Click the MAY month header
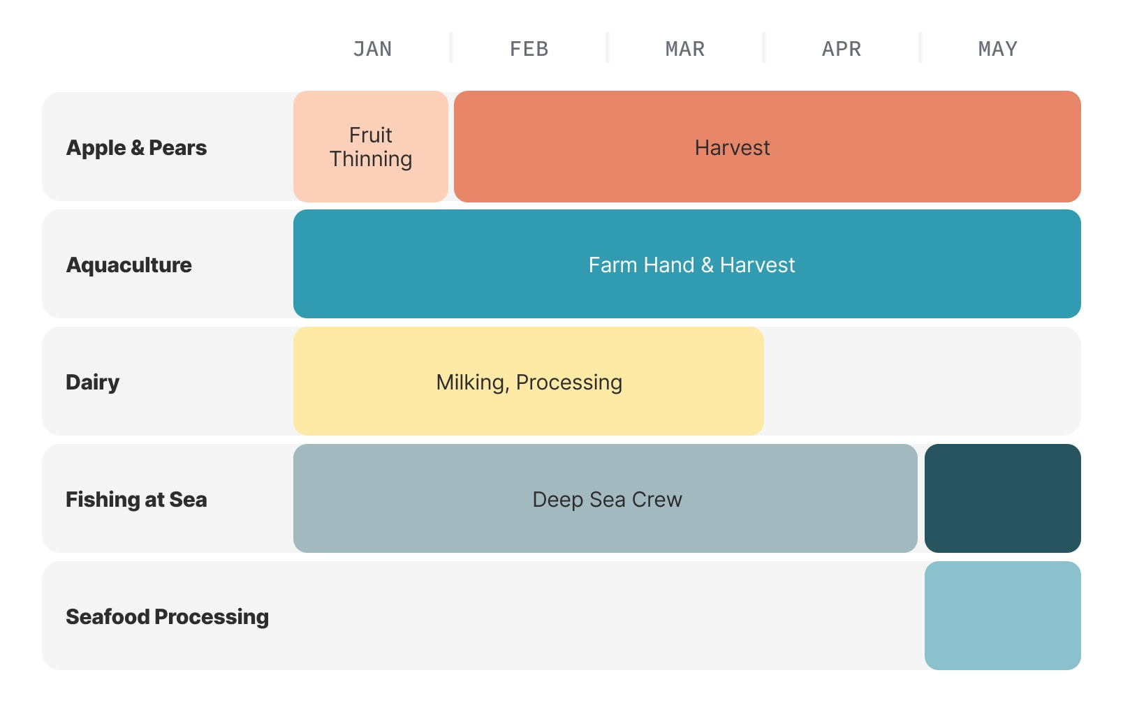The height and width of the screenshot is (712, 1123). point(998,49)
